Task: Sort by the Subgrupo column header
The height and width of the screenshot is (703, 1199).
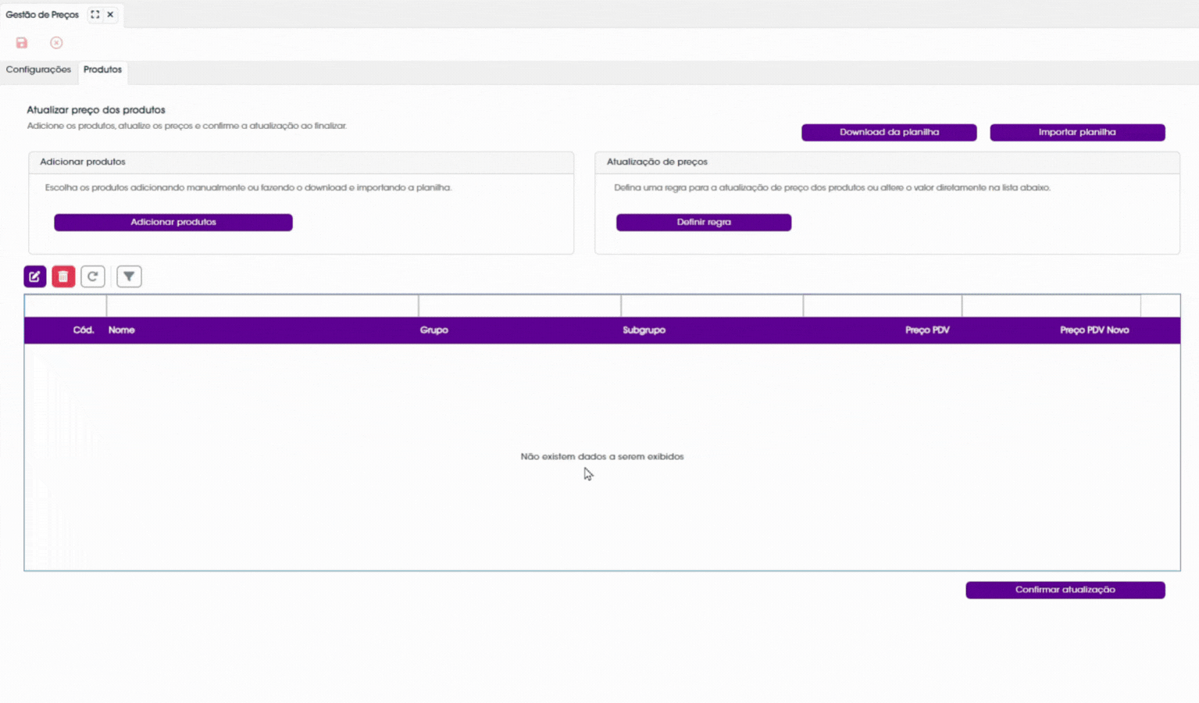Action: click(644, 330)
